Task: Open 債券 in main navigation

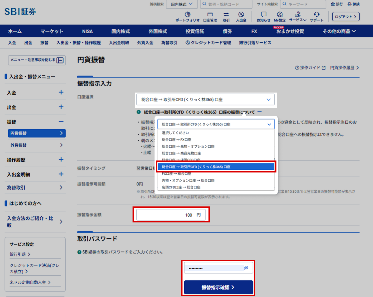Action: (227, 31)
